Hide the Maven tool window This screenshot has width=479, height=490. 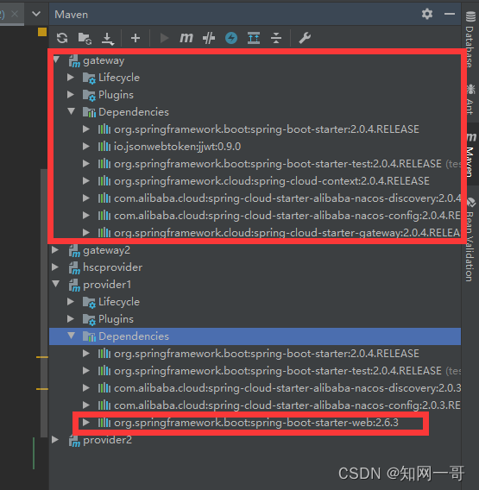pyautogui.click(x=450, y=14)
